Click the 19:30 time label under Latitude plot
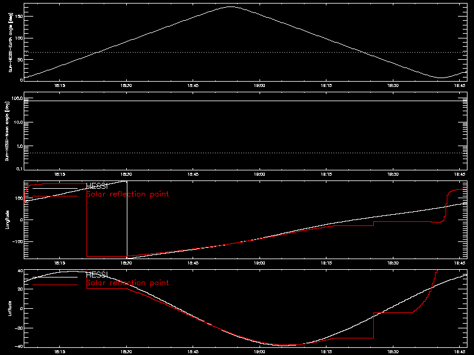474x355 pixels. (393, 351)
